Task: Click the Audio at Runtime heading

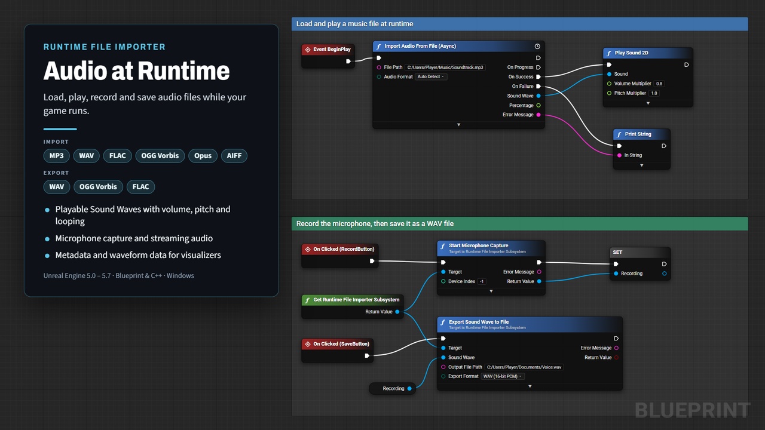Action: (x=137, y=70)
